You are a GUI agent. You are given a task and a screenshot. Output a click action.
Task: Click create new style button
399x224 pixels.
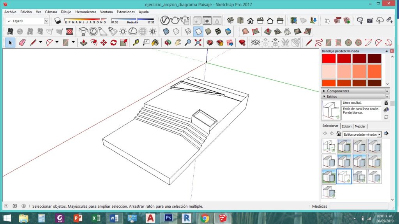click(386, 110)
